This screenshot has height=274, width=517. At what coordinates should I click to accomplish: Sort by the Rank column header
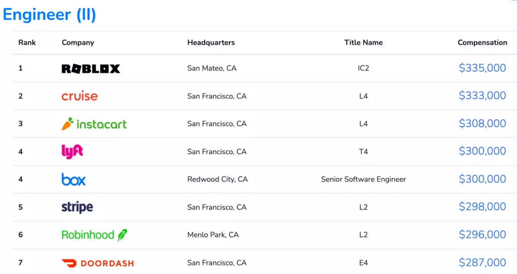[x=27, y=43]
